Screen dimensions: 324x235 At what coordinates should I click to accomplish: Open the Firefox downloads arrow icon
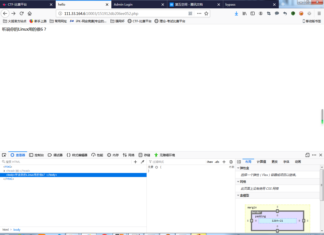click(x=236, y=13)
